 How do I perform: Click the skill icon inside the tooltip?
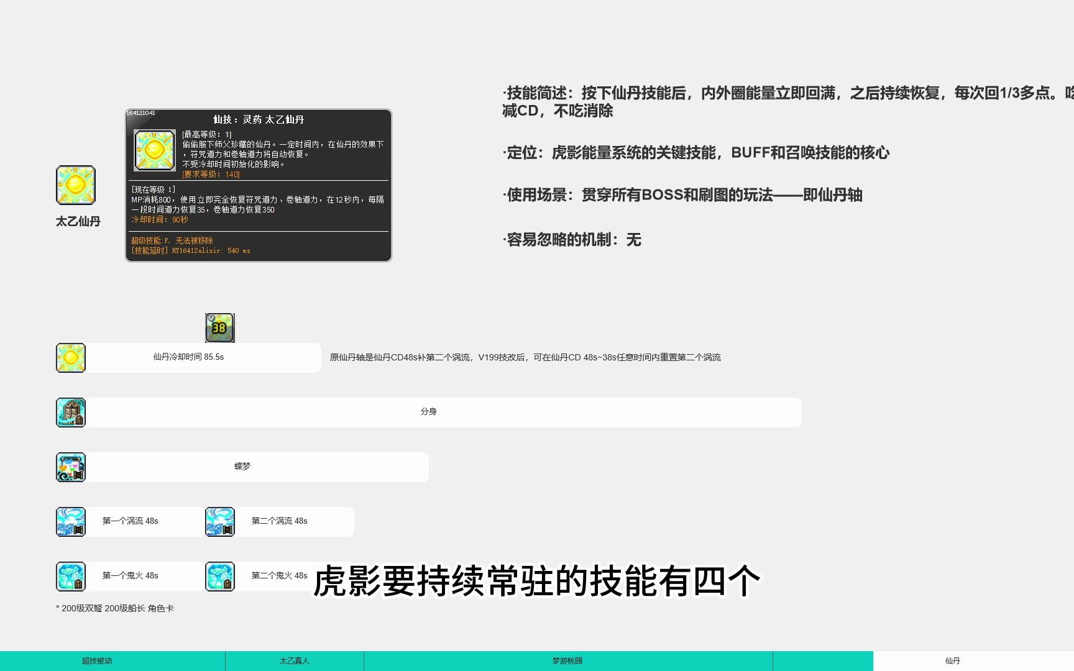point(155,150)
